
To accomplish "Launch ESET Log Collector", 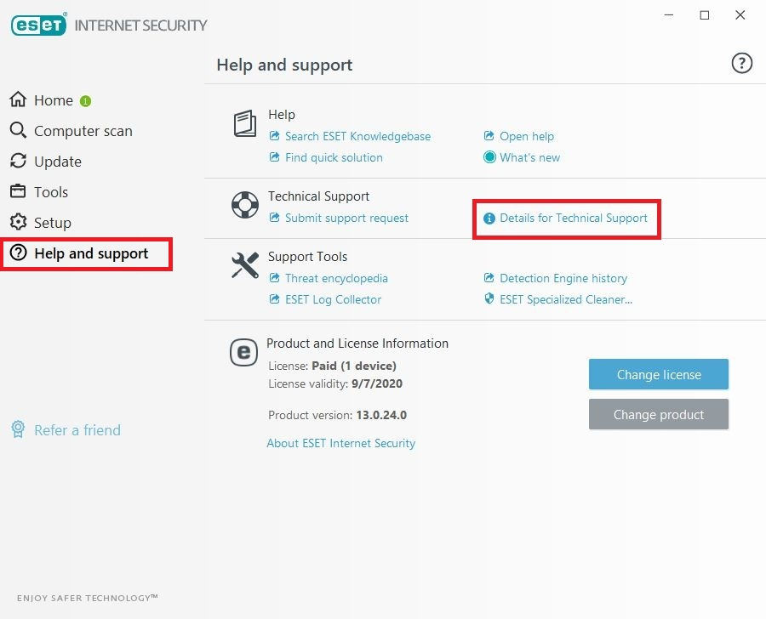I will tap(333, 300).
